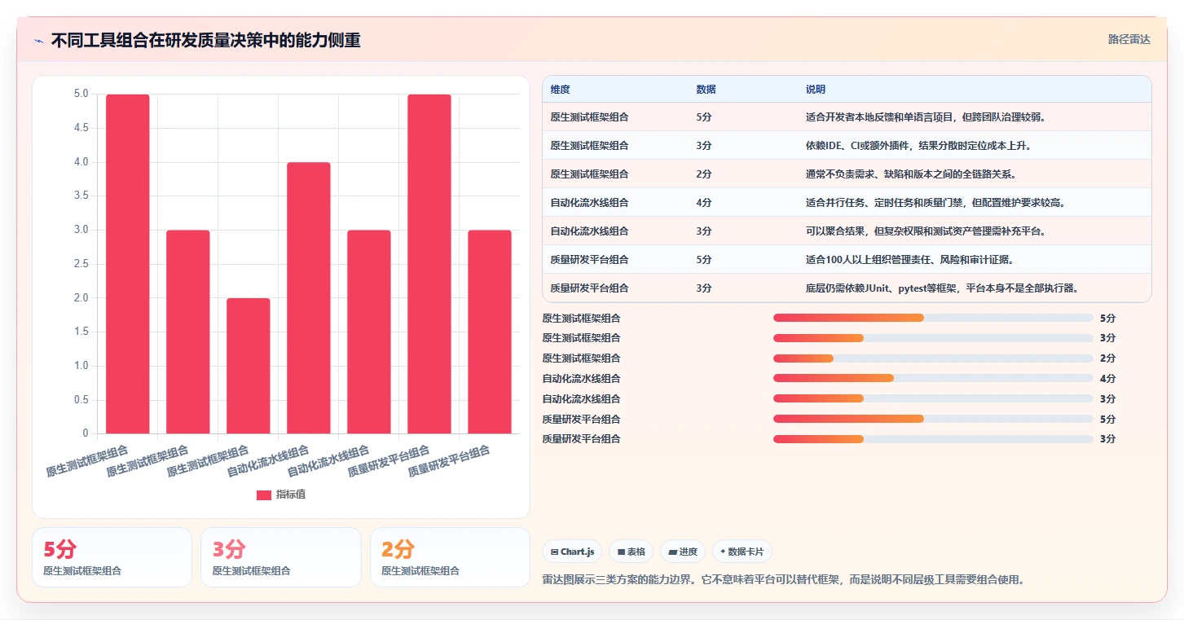Image resolution: width=1184 pixels, height=620 pixels.
Task: Select the Chart.js chip
Action: point(572,552)
